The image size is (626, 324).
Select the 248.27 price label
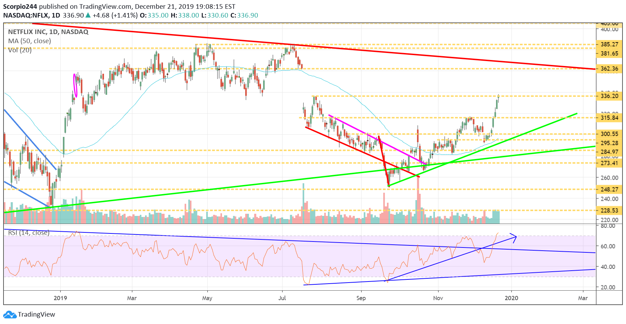(609, 189)
